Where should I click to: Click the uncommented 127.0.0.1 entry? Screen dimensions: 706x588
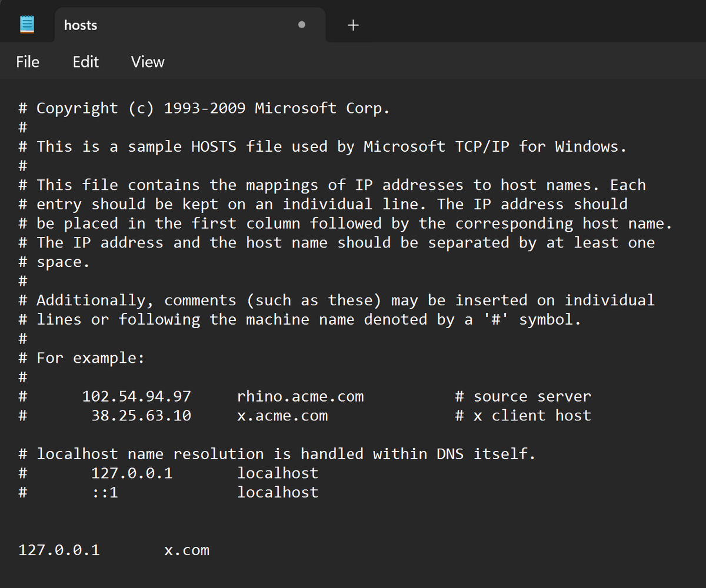coord(59,550)
